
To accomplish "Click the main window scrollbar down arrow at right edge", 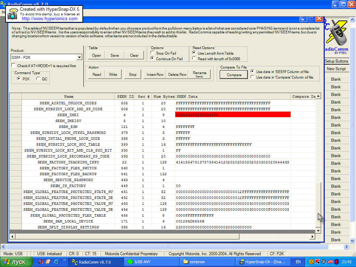I will tap(353, 241).
